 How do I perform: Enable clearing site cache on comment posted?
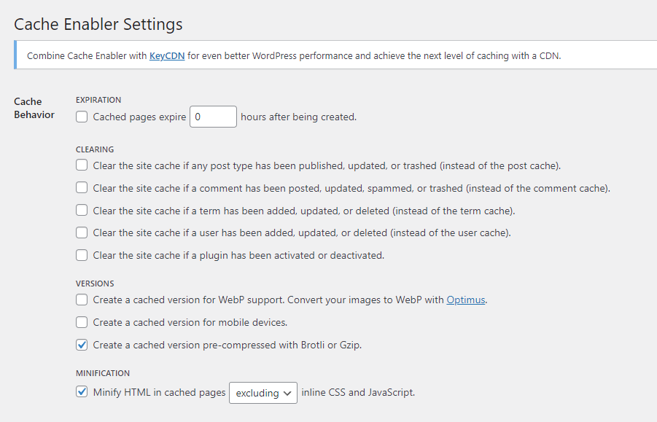tap(82, 187)
